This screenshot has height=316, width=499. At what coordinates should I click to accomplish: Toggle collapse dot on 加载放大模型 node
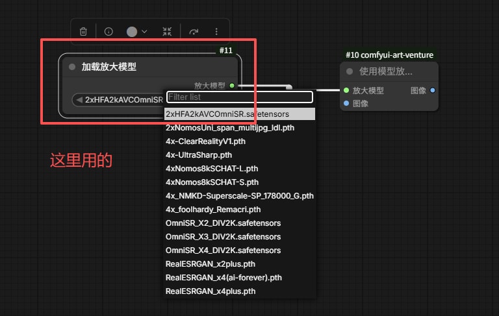(x=72, y=67)
